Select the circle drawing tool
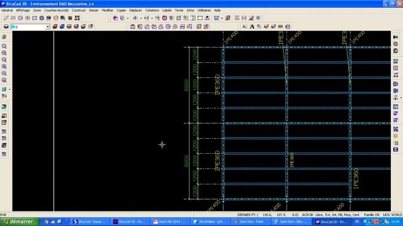The height and width of the screenshot is (226, 403). click(20, 18)
